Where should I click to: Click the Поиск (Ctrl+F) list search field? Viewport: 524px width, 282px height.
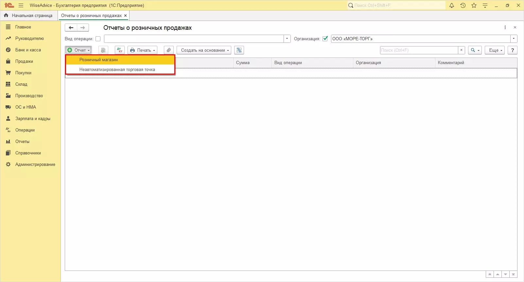click(419, 50)
